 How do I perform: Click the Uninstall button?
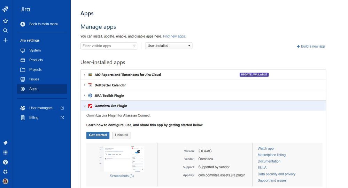pos(122,135)
